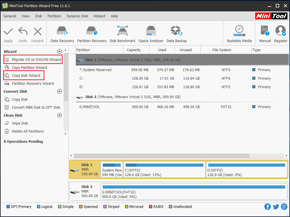Viewport: 290px width, 217px height.
Task: Select the D: partition row
Action: click(182, 87)
